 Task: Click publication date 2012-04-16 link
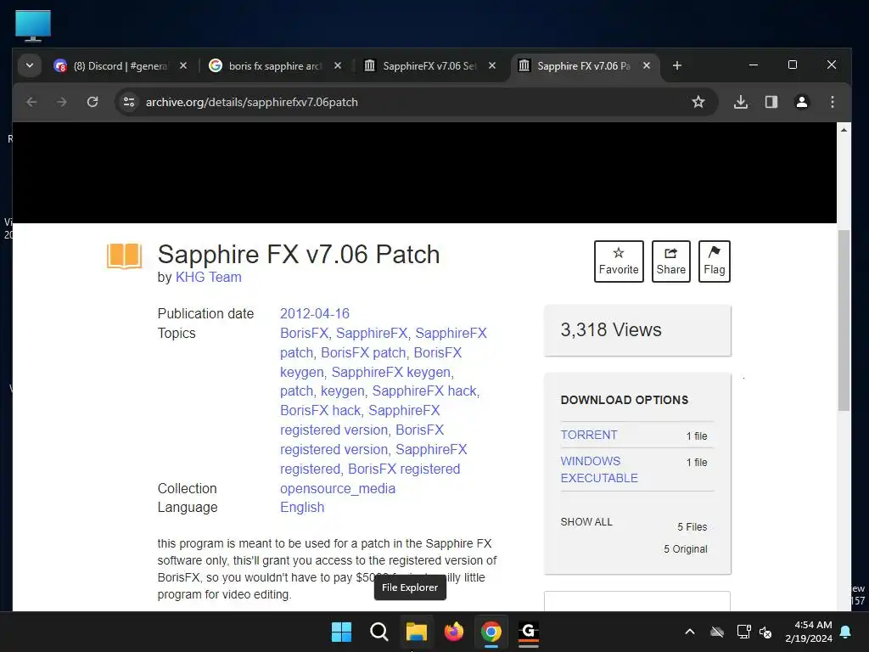315,314
